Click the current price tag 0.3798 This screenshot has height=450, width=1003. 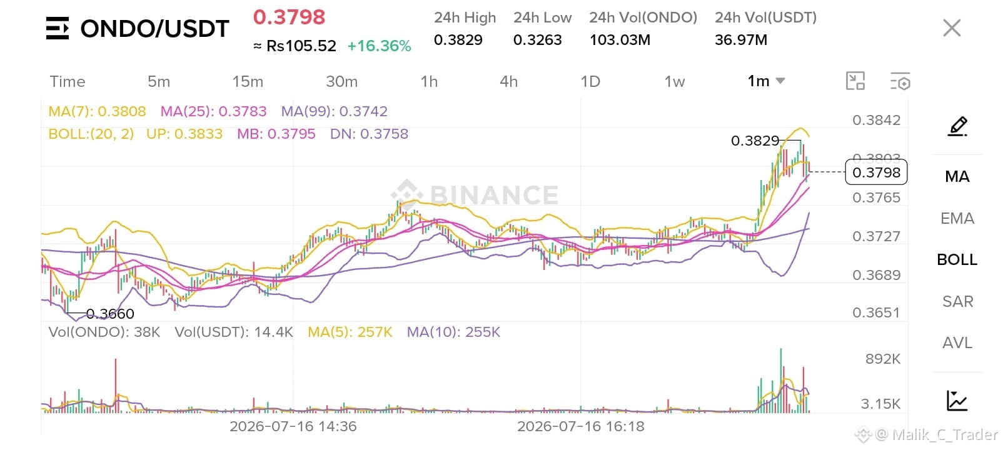[876, 172]
